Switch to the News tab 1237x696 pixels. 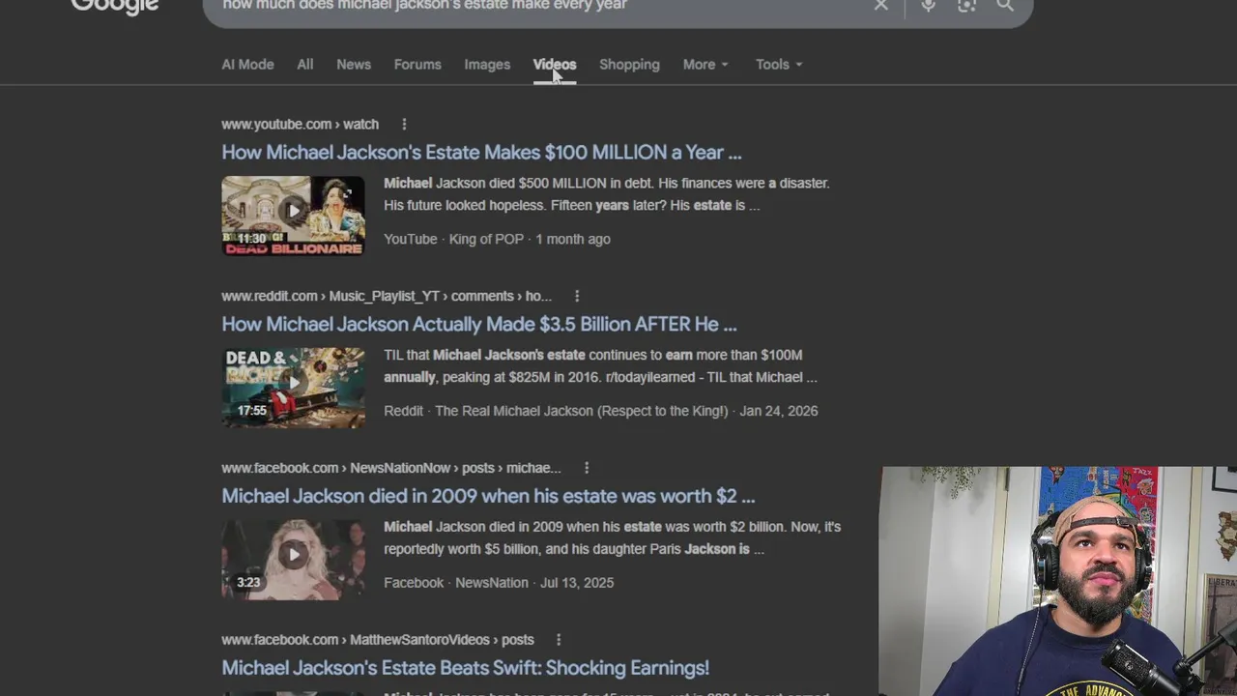click(354, 64)
